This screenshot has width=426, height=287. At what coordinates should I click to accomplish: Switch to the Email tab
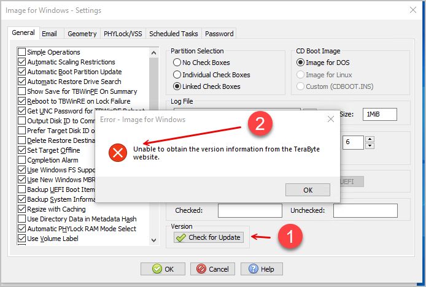pyautogui.click(x=49, y=34)
